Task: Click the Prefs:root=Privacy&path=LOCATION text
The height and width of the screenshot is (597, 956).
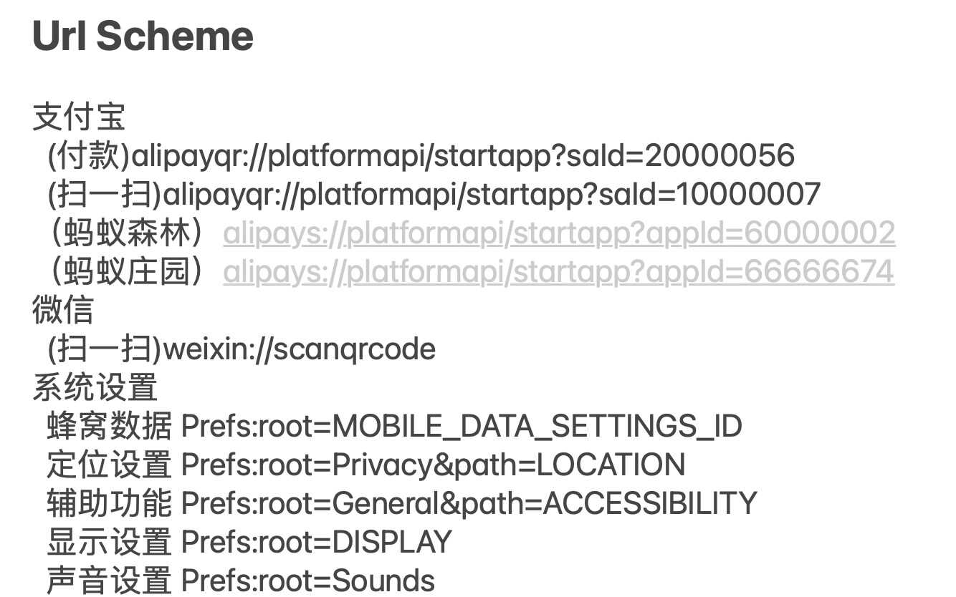Action: coord(433,465)
